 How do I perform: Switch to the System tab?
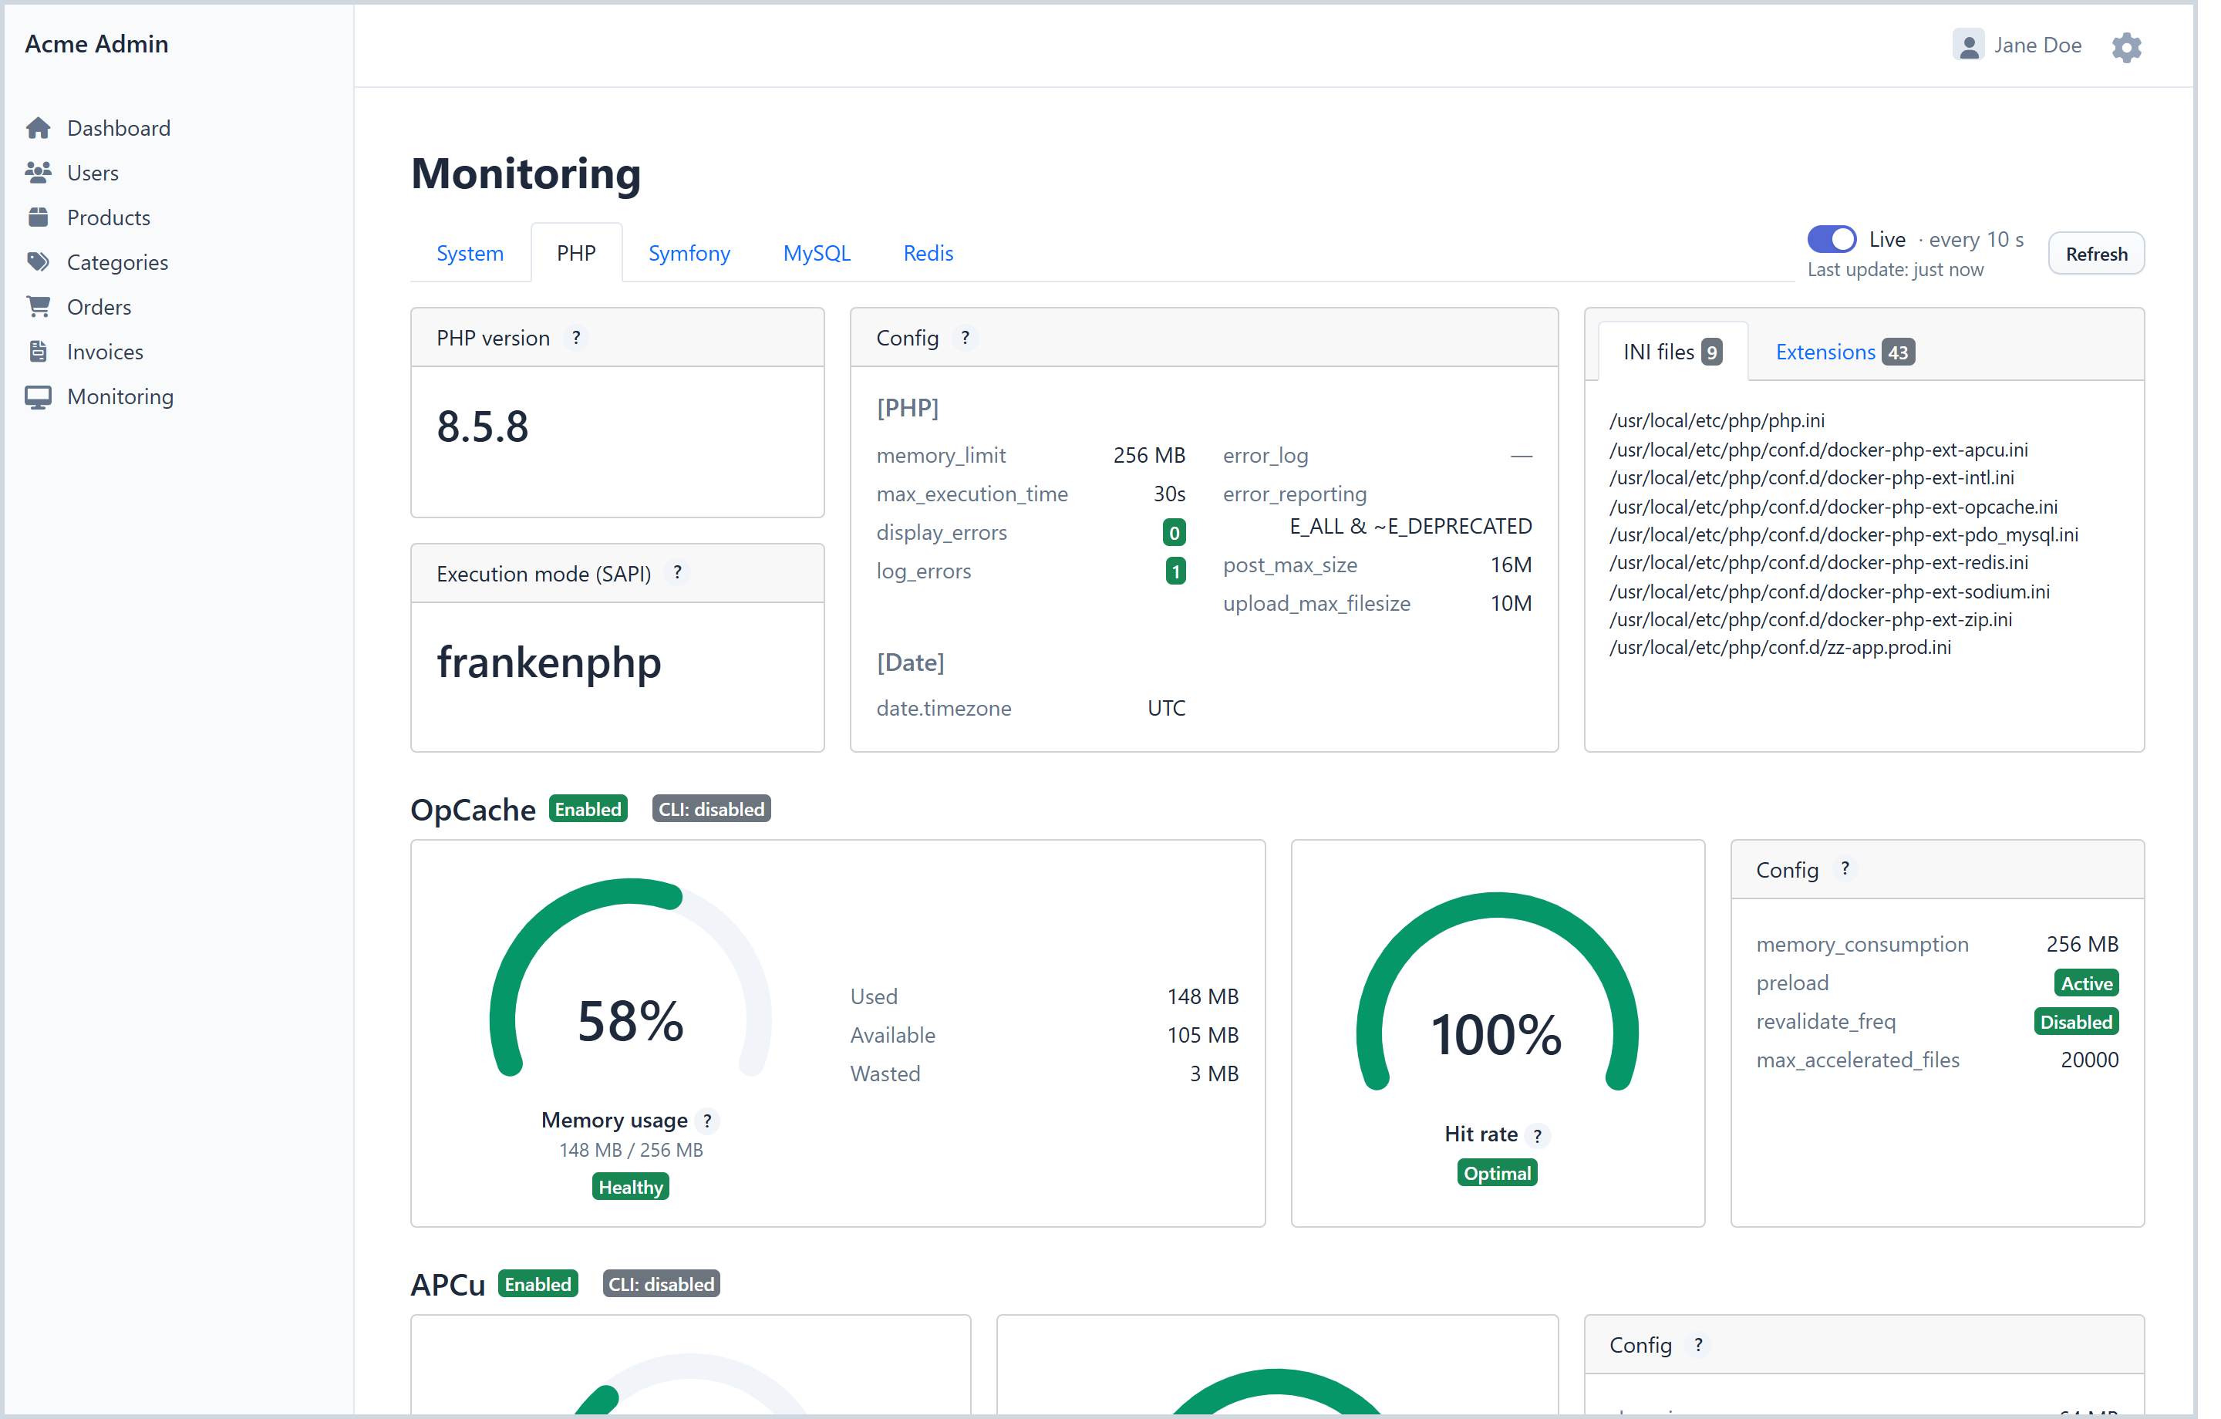[470, 253]
